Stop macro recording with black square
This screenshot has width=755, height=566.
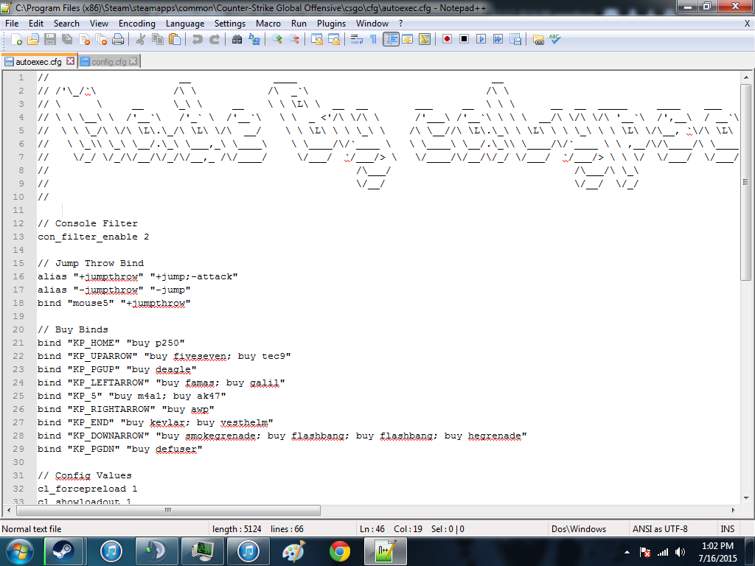465,39
